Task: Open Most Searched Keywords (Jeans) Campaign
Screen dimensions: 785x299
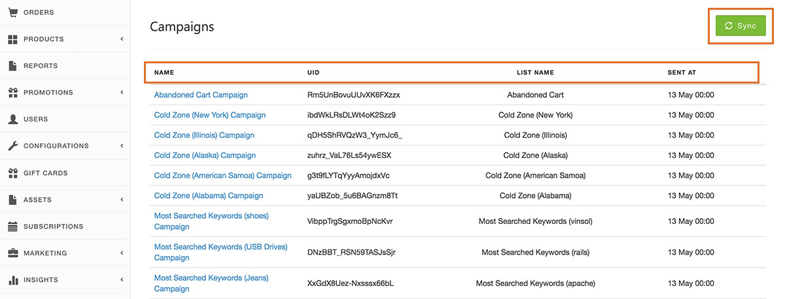Action: tap(211, 283)
